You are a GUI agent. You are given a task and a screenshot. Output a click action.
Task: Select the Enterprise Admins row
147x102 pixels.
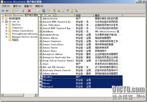point(81,54)
